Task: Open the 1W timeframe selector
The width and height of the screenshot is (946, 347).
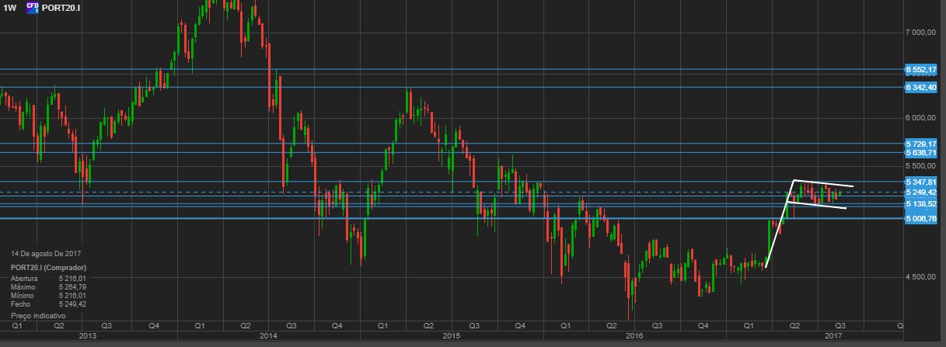Action: [10, 7]
